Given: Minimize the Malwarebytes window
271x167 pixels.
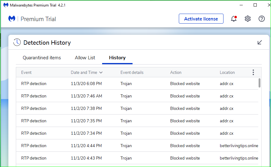Looking at the screenshot, I should (241, 5).
